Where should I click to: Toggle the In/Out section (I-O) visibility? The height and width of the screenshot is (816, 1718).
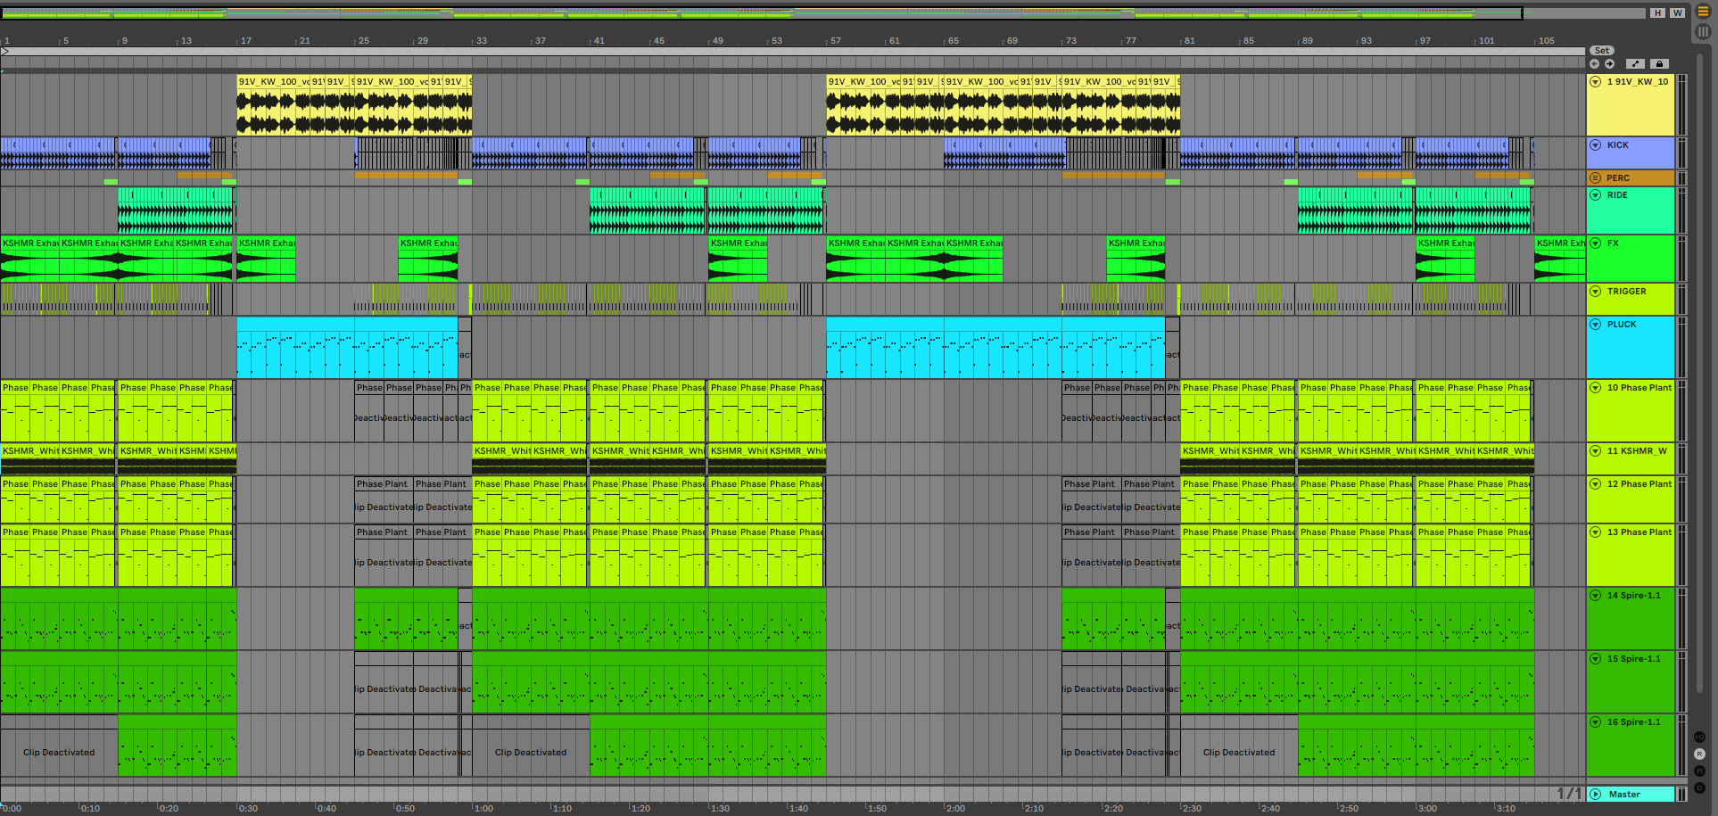(x=1699, y=738)
